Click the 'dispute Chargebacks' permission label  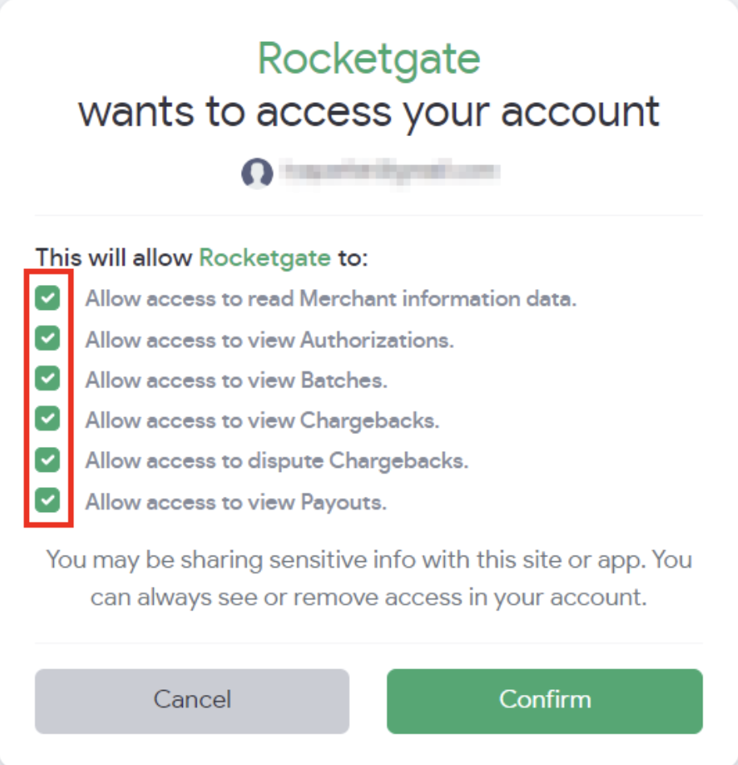(277, 461)
